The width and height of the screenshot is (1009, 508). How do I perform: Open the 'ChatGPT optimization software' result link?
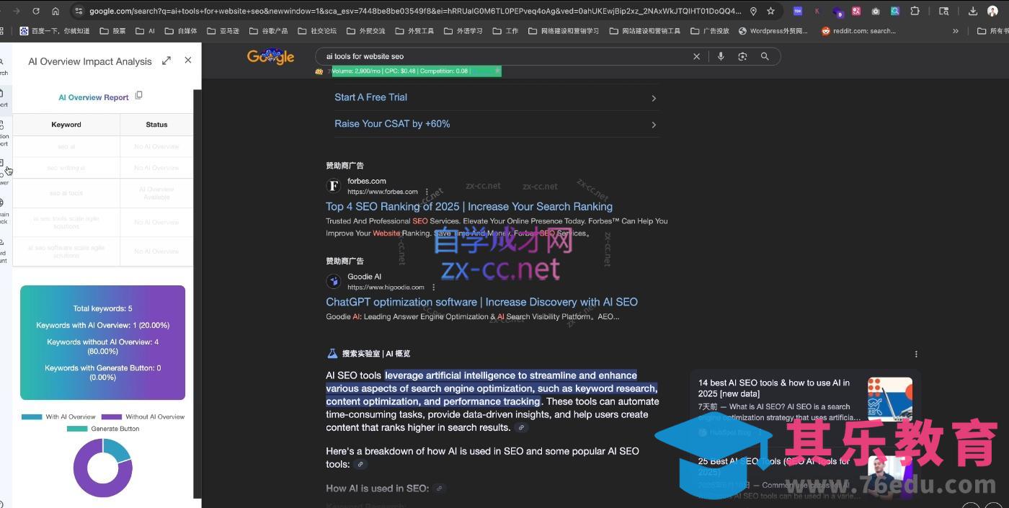(x=481, y=302)
